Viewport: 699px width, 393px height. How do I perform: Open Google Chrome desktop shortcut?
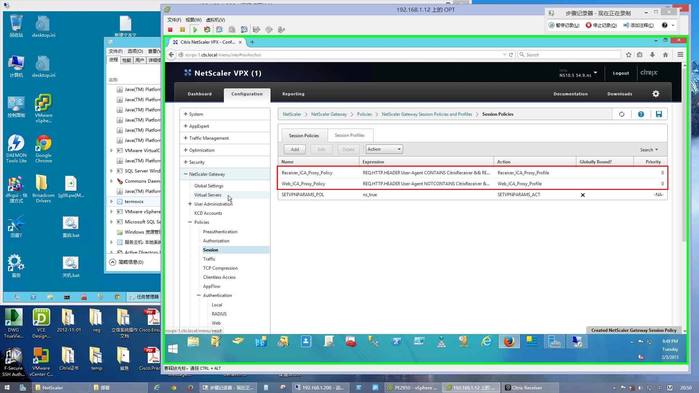point(43,149)
